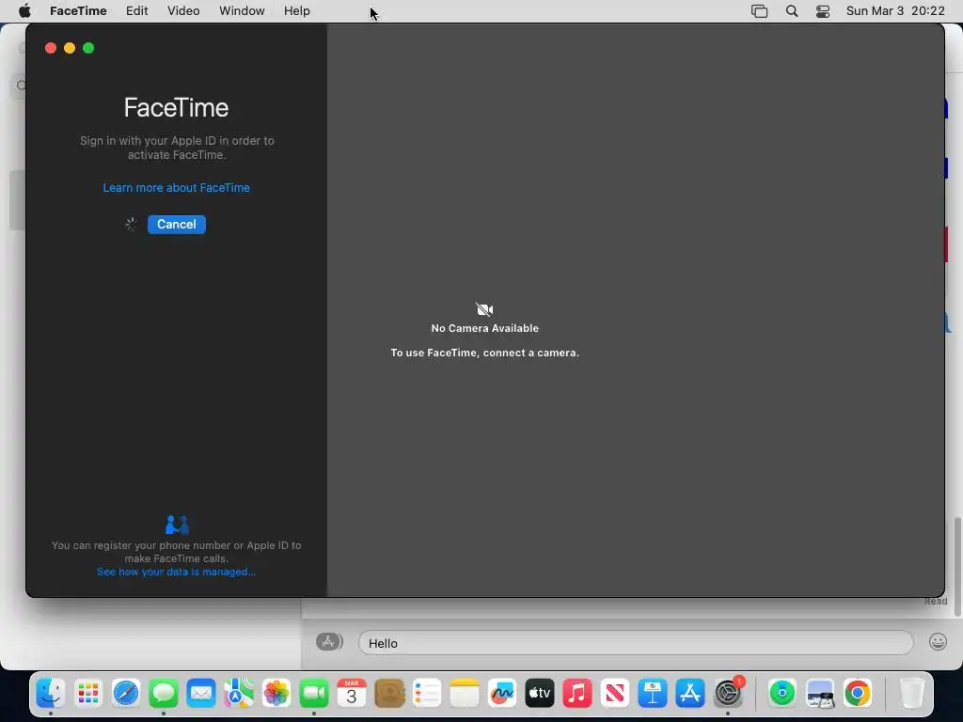Open Launchpad from the Dock
This screenshot has height=722, width=963.
point(87,693)
